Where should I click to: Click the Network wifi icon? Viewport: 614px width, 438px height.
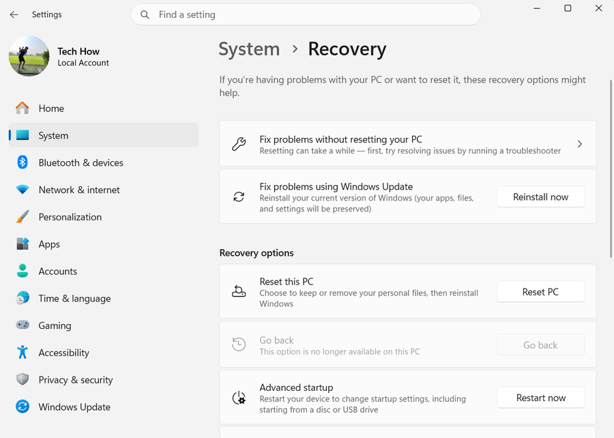click(x=23, y=190)
